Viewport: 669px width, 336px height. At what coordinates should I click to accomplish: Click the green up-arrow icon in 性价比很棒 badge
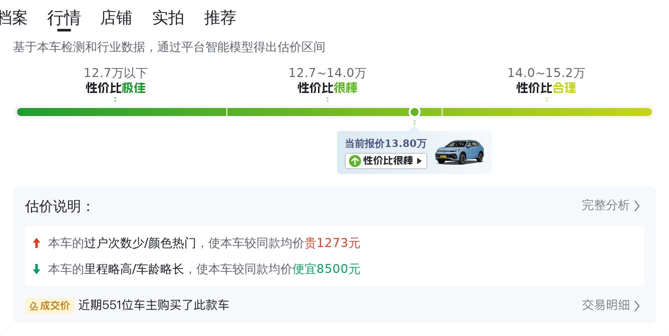click(355, 161)
